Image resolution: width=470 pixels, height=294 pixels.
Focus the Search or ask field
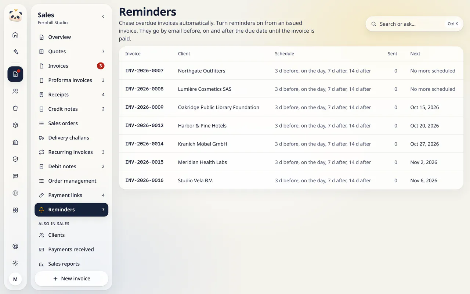[x=415, y=24]
